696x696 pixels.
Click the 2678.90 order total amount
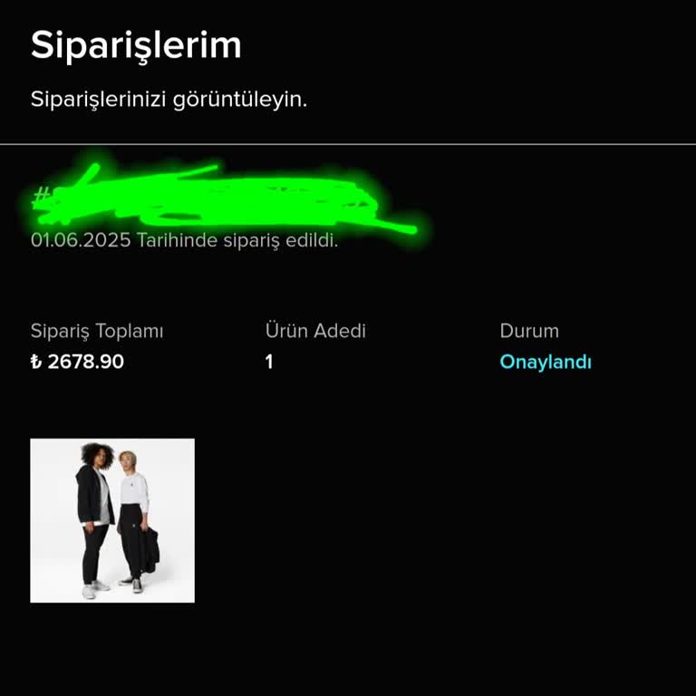(x=86, y=362)
